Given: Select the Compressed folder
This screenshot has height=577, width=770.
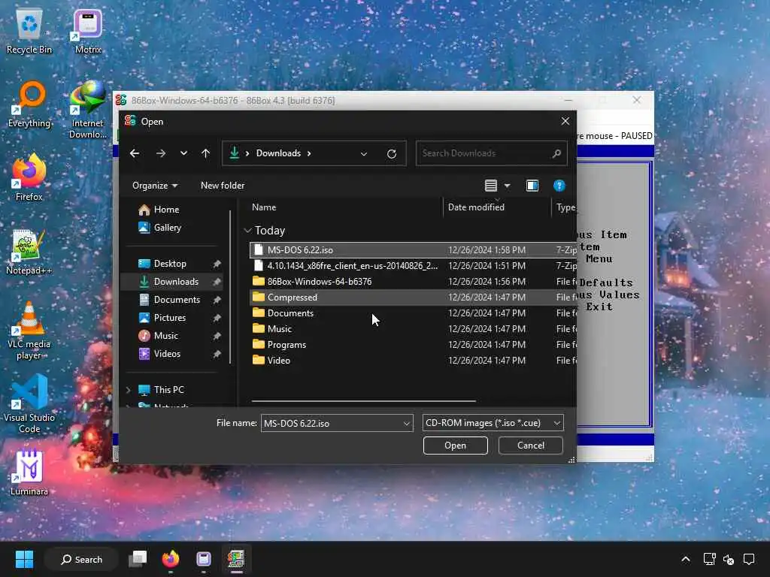Looking at the screenshot, I should point(413,298).
